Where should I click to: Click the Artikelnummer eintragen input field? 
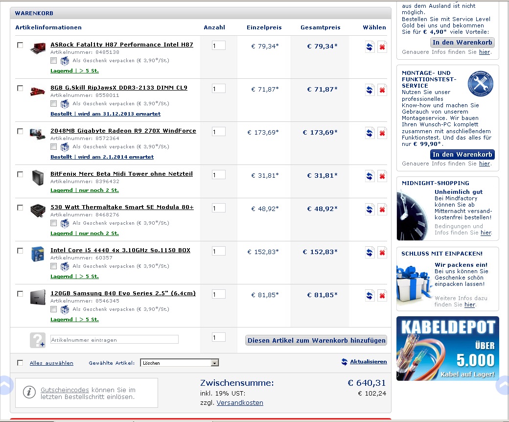tap(115, 340)
